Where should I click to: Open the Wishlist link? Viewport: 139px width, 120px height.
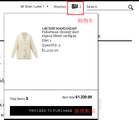(60, 7)
